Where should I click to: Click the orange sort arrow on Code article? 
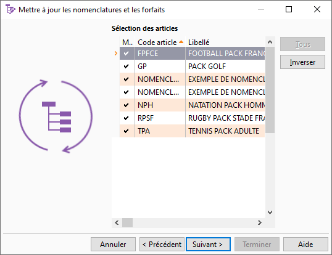coord(181,42)
